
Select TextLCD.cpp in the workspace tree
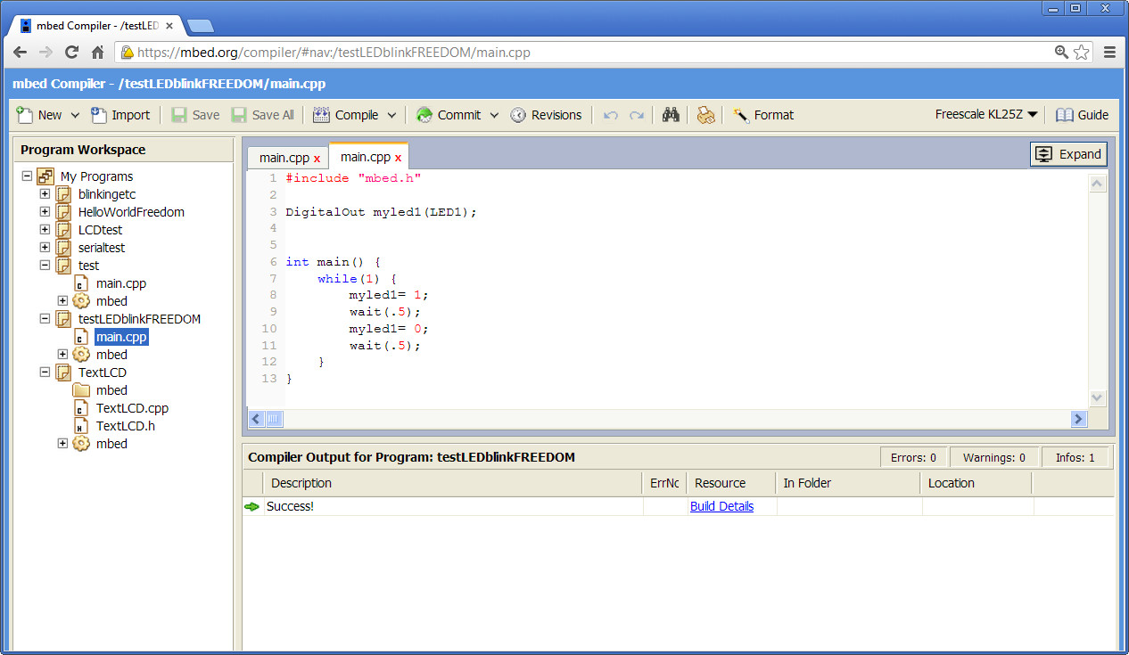(132, 408)
